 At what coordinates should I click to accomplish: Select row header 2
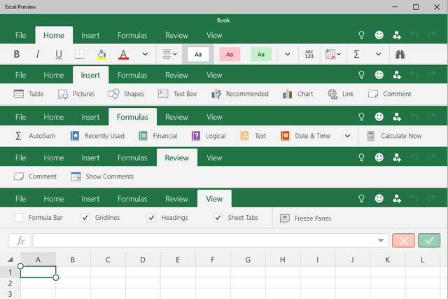pos(10,283)
